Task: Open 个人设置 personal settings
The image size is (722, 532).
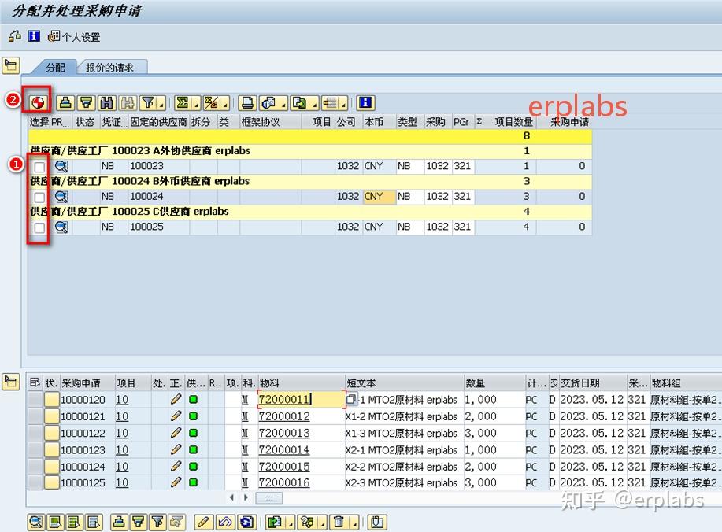Action: point(75,36)
